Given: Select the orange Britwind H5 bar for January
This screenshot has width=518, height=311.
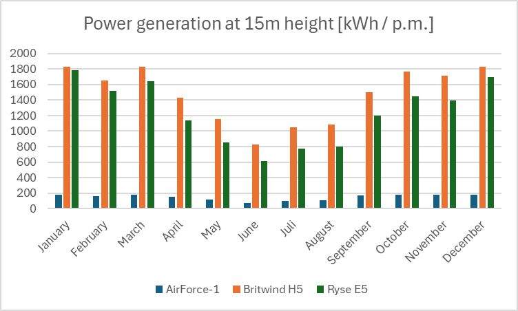Looking at the screenshot, I should point(67,138).
